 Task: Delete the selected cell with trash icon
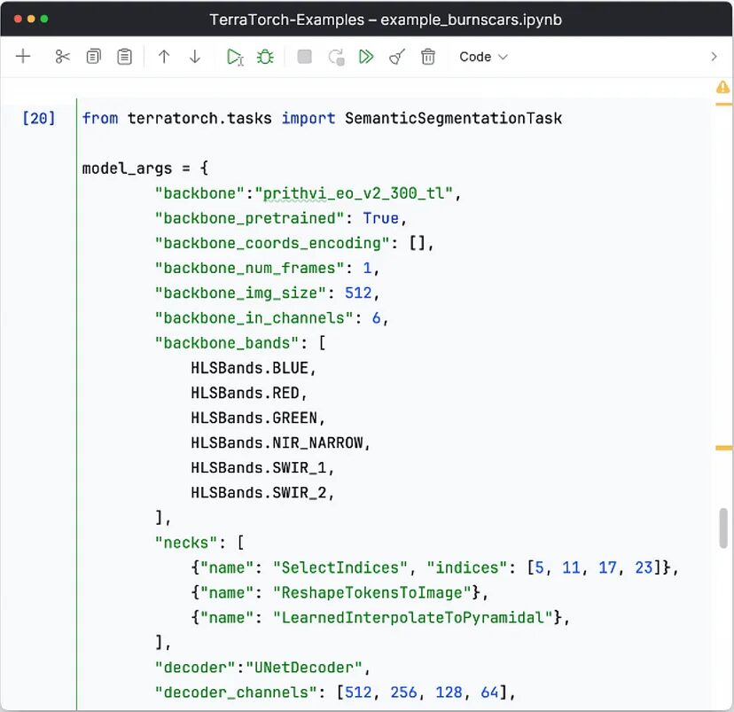pyautogui.click(x=427, y=56)
